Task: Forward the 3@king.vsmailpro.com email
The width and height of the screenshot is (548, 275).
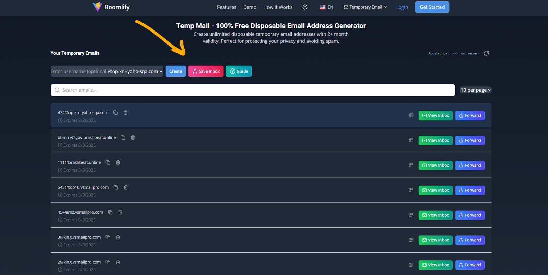Action: (x=470, y=240)
